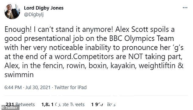Viewport: 193px width, 110px height.
Task: Open the Lord Digby Jones display name
Action: click(44, 8)
